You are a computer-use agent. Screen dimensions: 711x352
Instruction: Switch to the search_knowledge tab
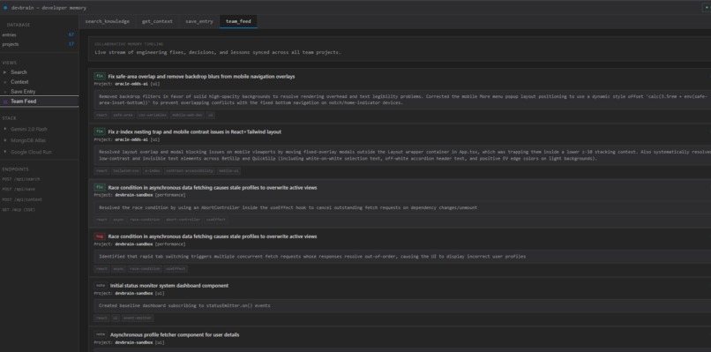pos(107,21)
